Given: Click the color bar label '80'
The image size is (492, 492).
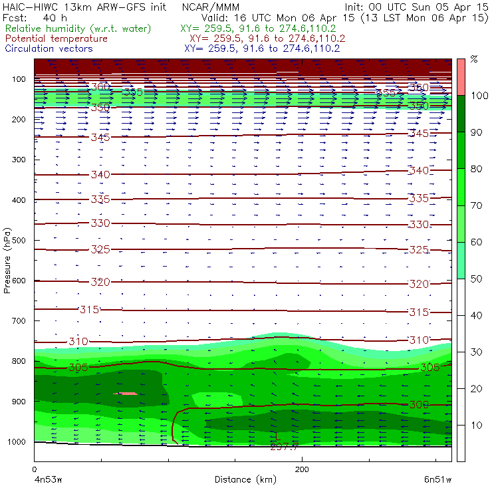Looking at the screenshot, I should [476, 169].
